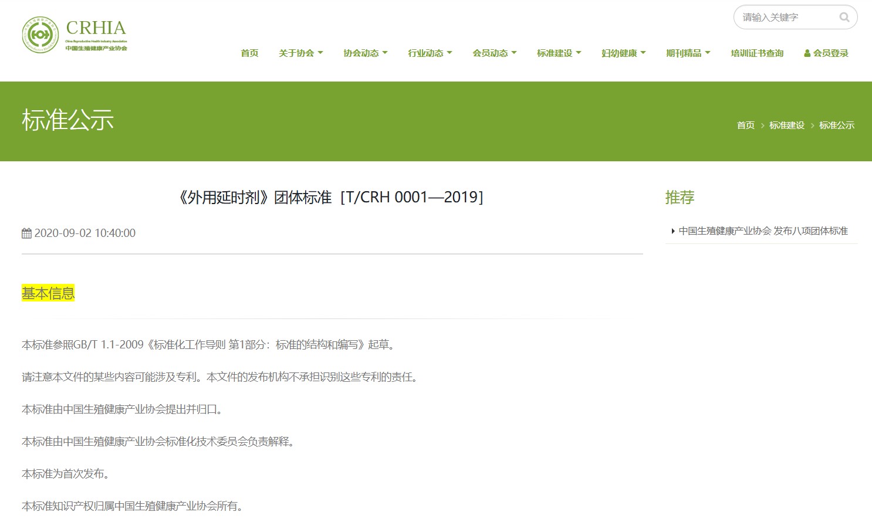The image size is (872, 522).
Task: Expand the 协会动态 dropdown menu
Action: click(365, 53)
